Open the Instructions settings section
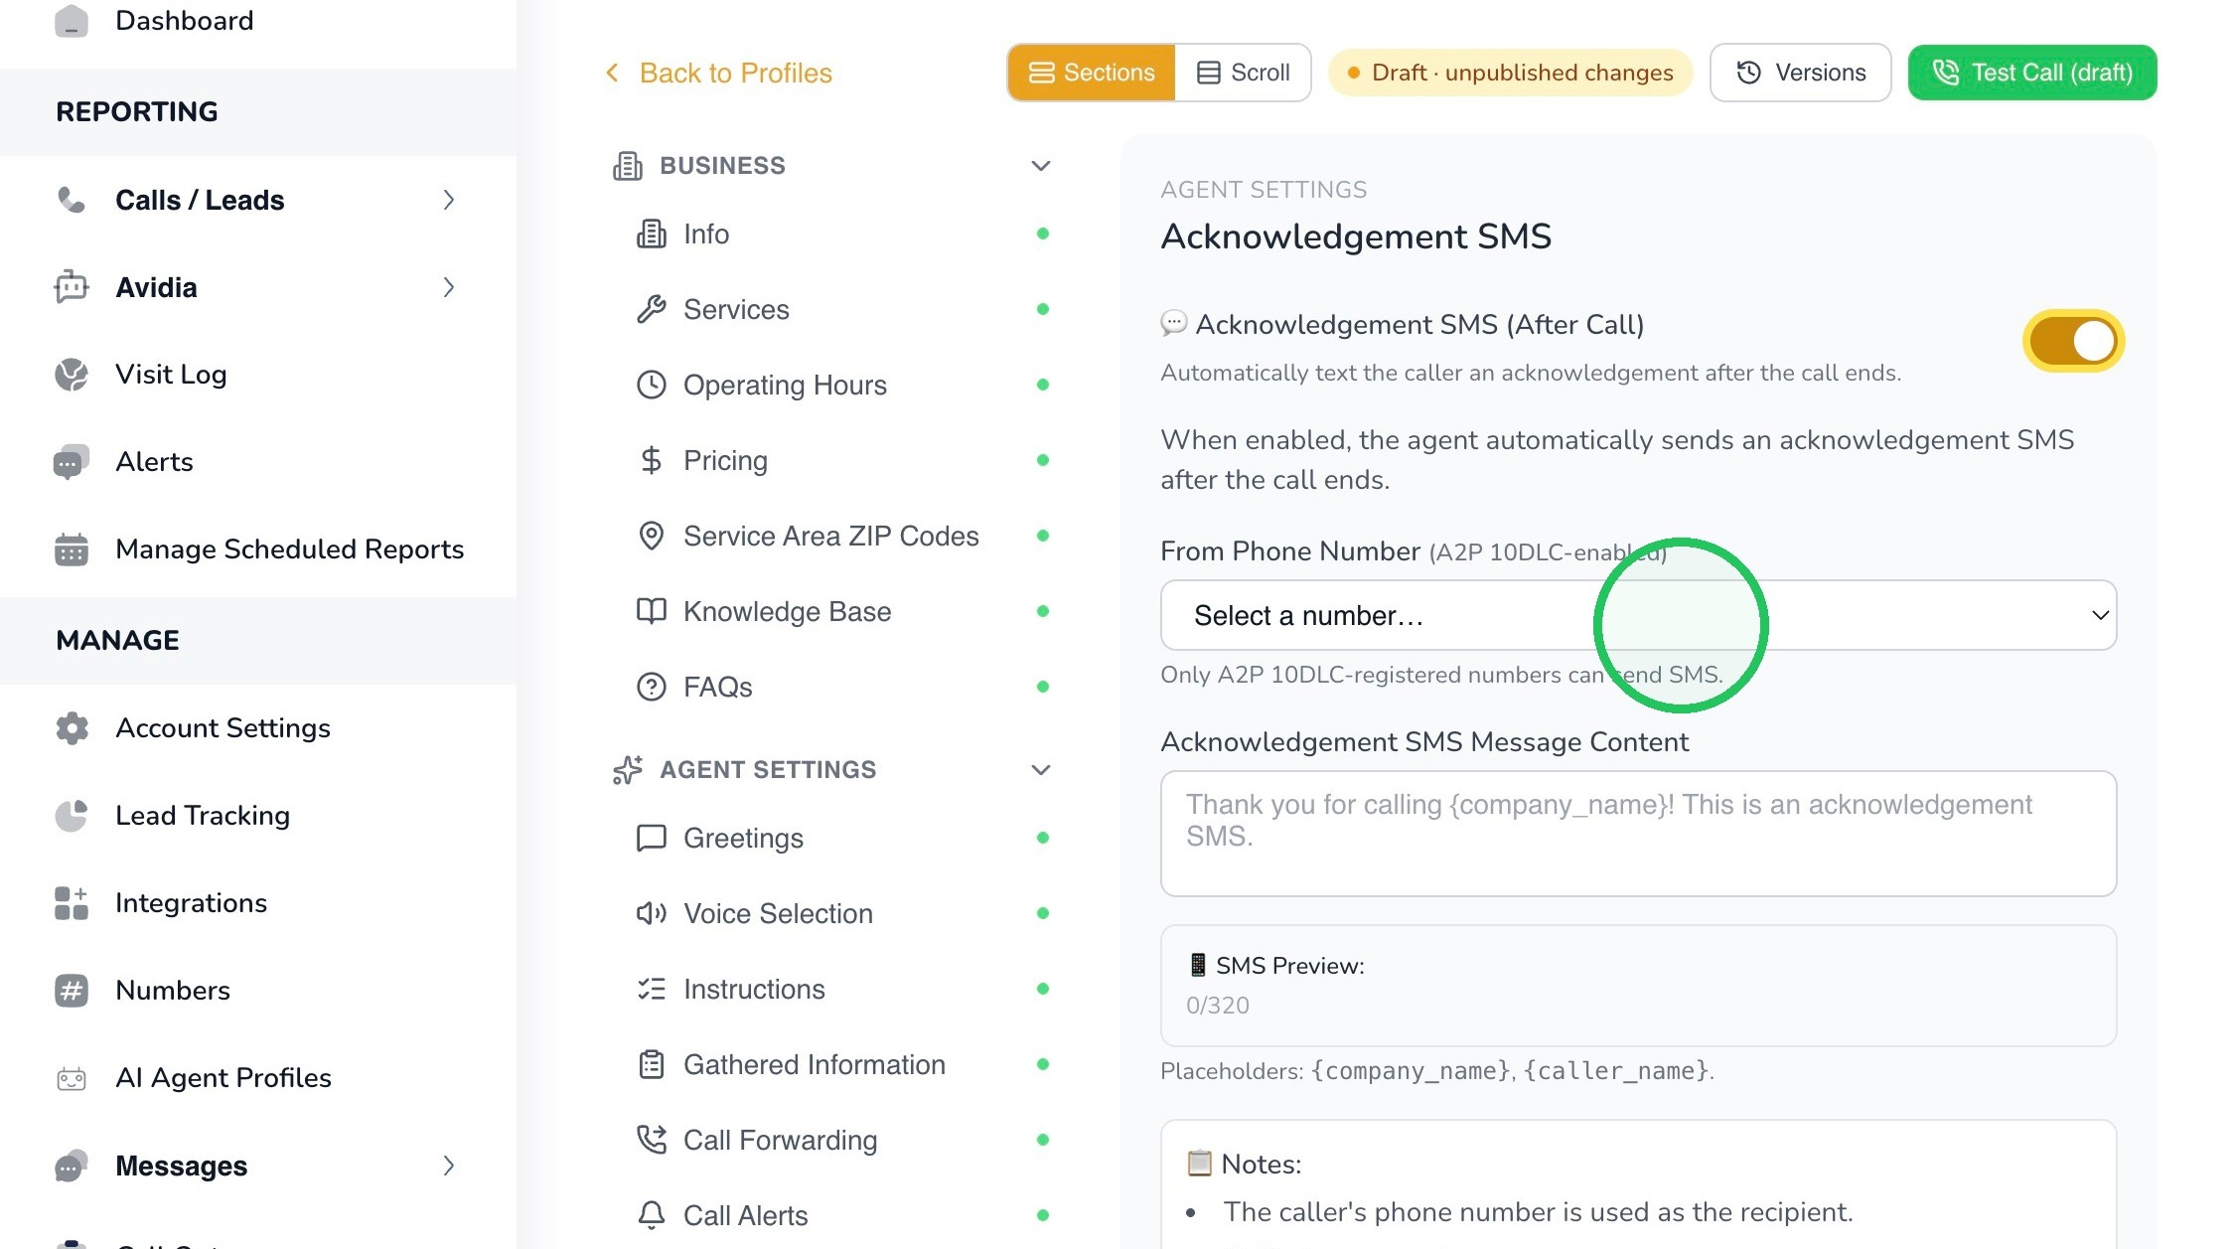This screenshot has height=1249, width=2237. pos(840,989)
